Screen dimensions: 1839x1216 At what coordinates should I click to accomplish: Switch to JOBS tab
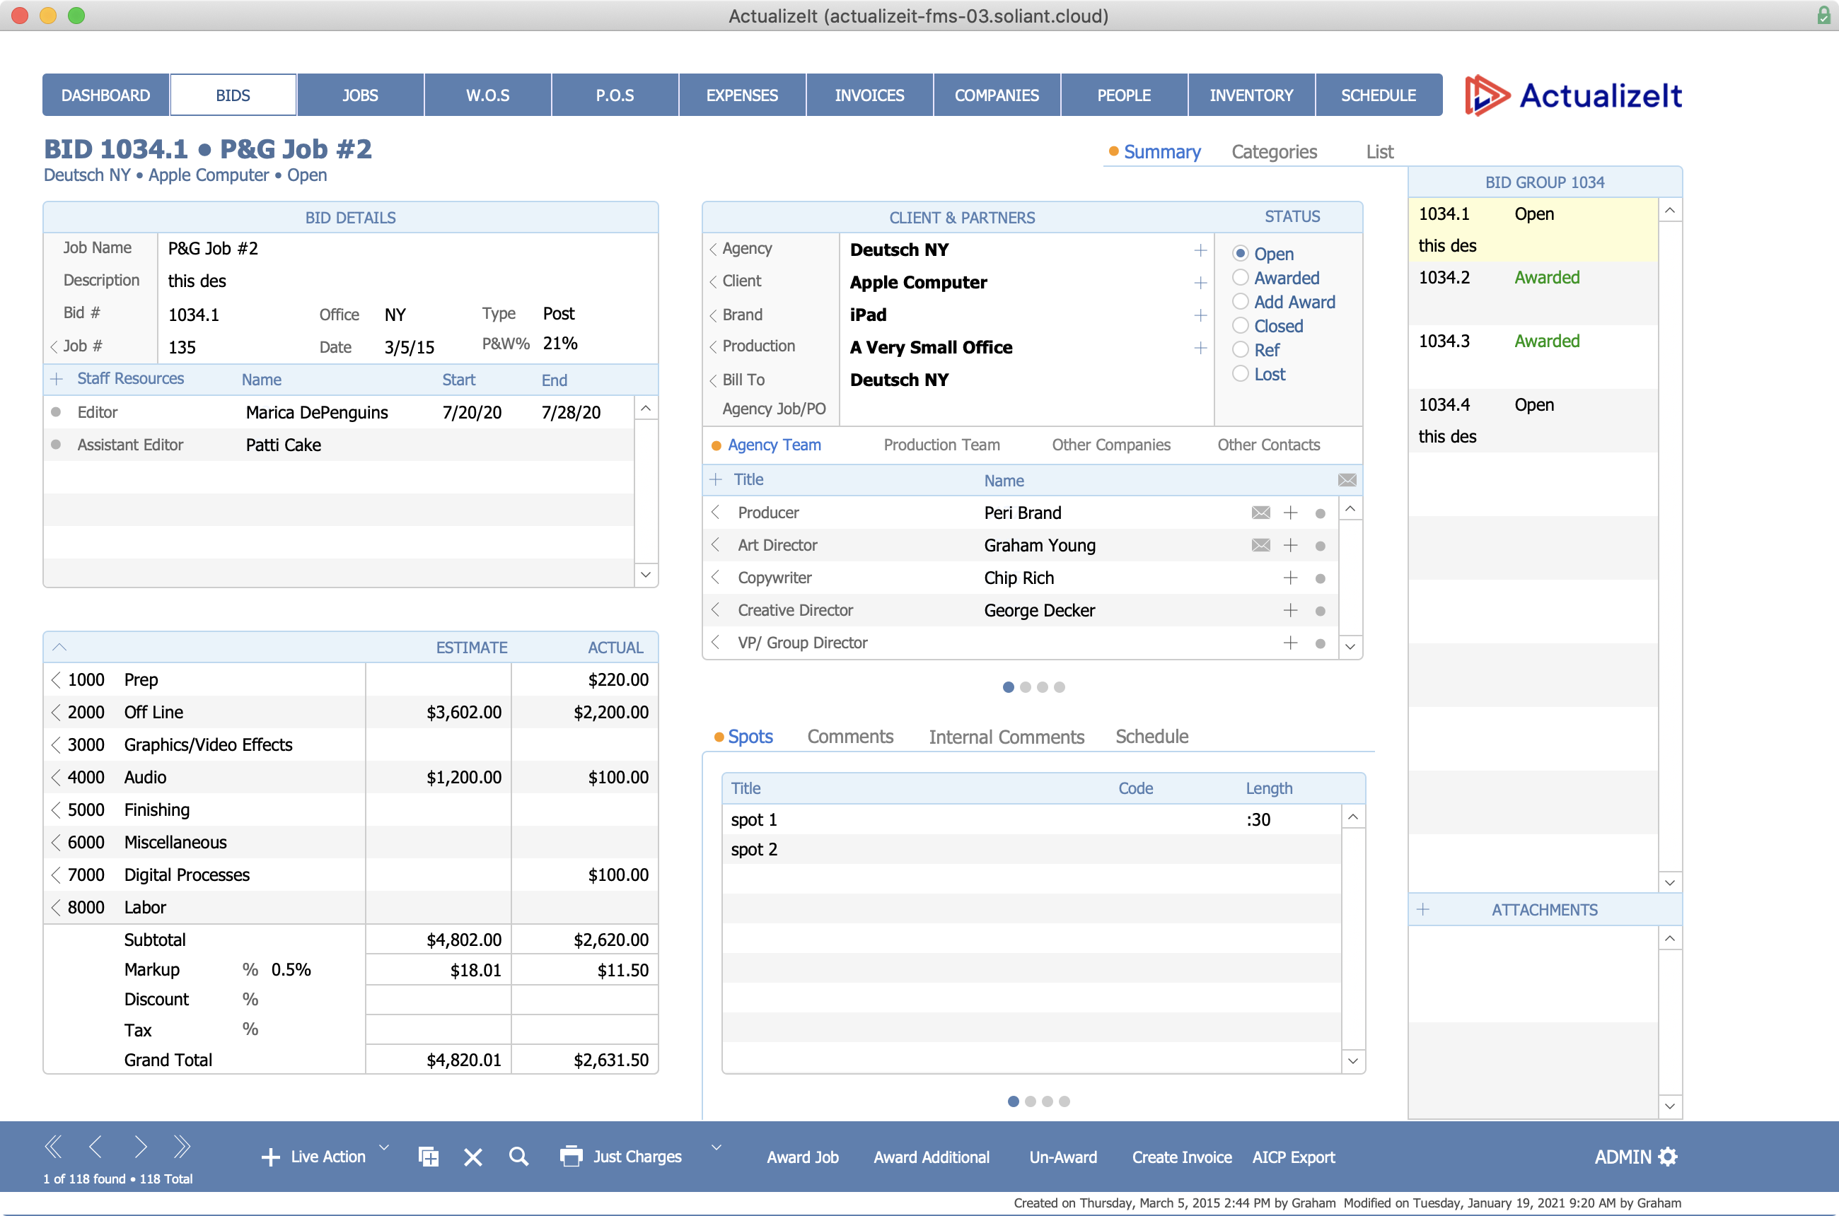click(x=360, y=95)
